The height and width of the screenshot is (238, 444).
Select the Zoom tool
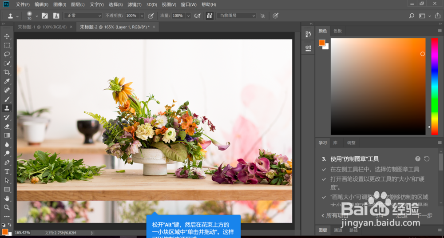click(x=7, y=207)
